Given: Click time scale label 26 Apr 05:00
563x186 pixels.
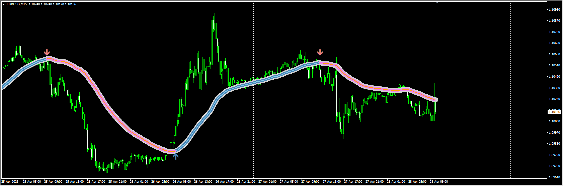Looking at the screenshot, I should 160,182.
